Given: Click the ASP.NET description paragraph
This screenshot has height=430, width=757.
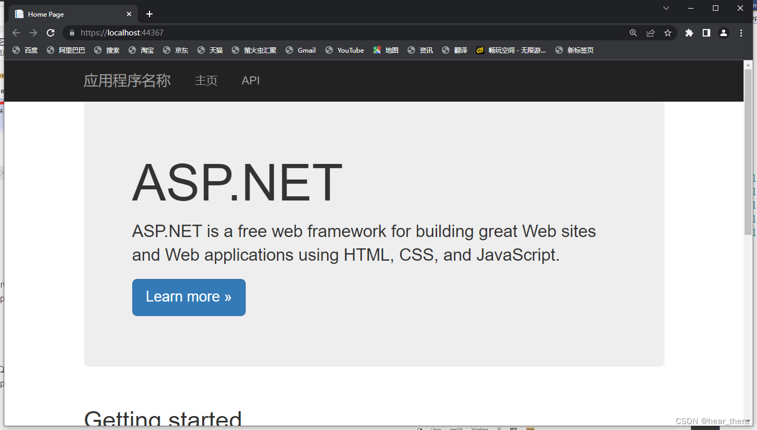Looking at the screenshot, I should 364,243.
